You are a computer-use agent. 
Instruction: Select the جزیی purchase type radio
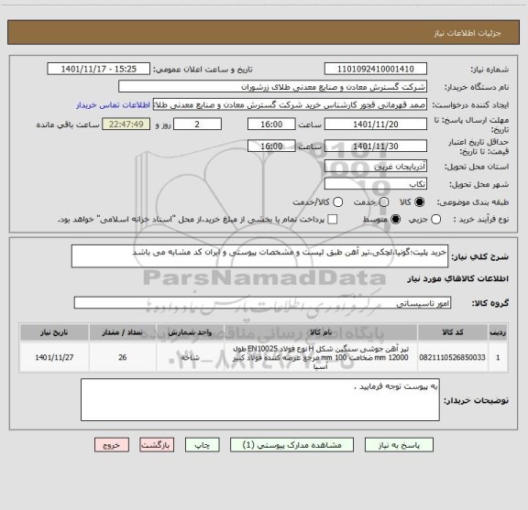point(435,220)
